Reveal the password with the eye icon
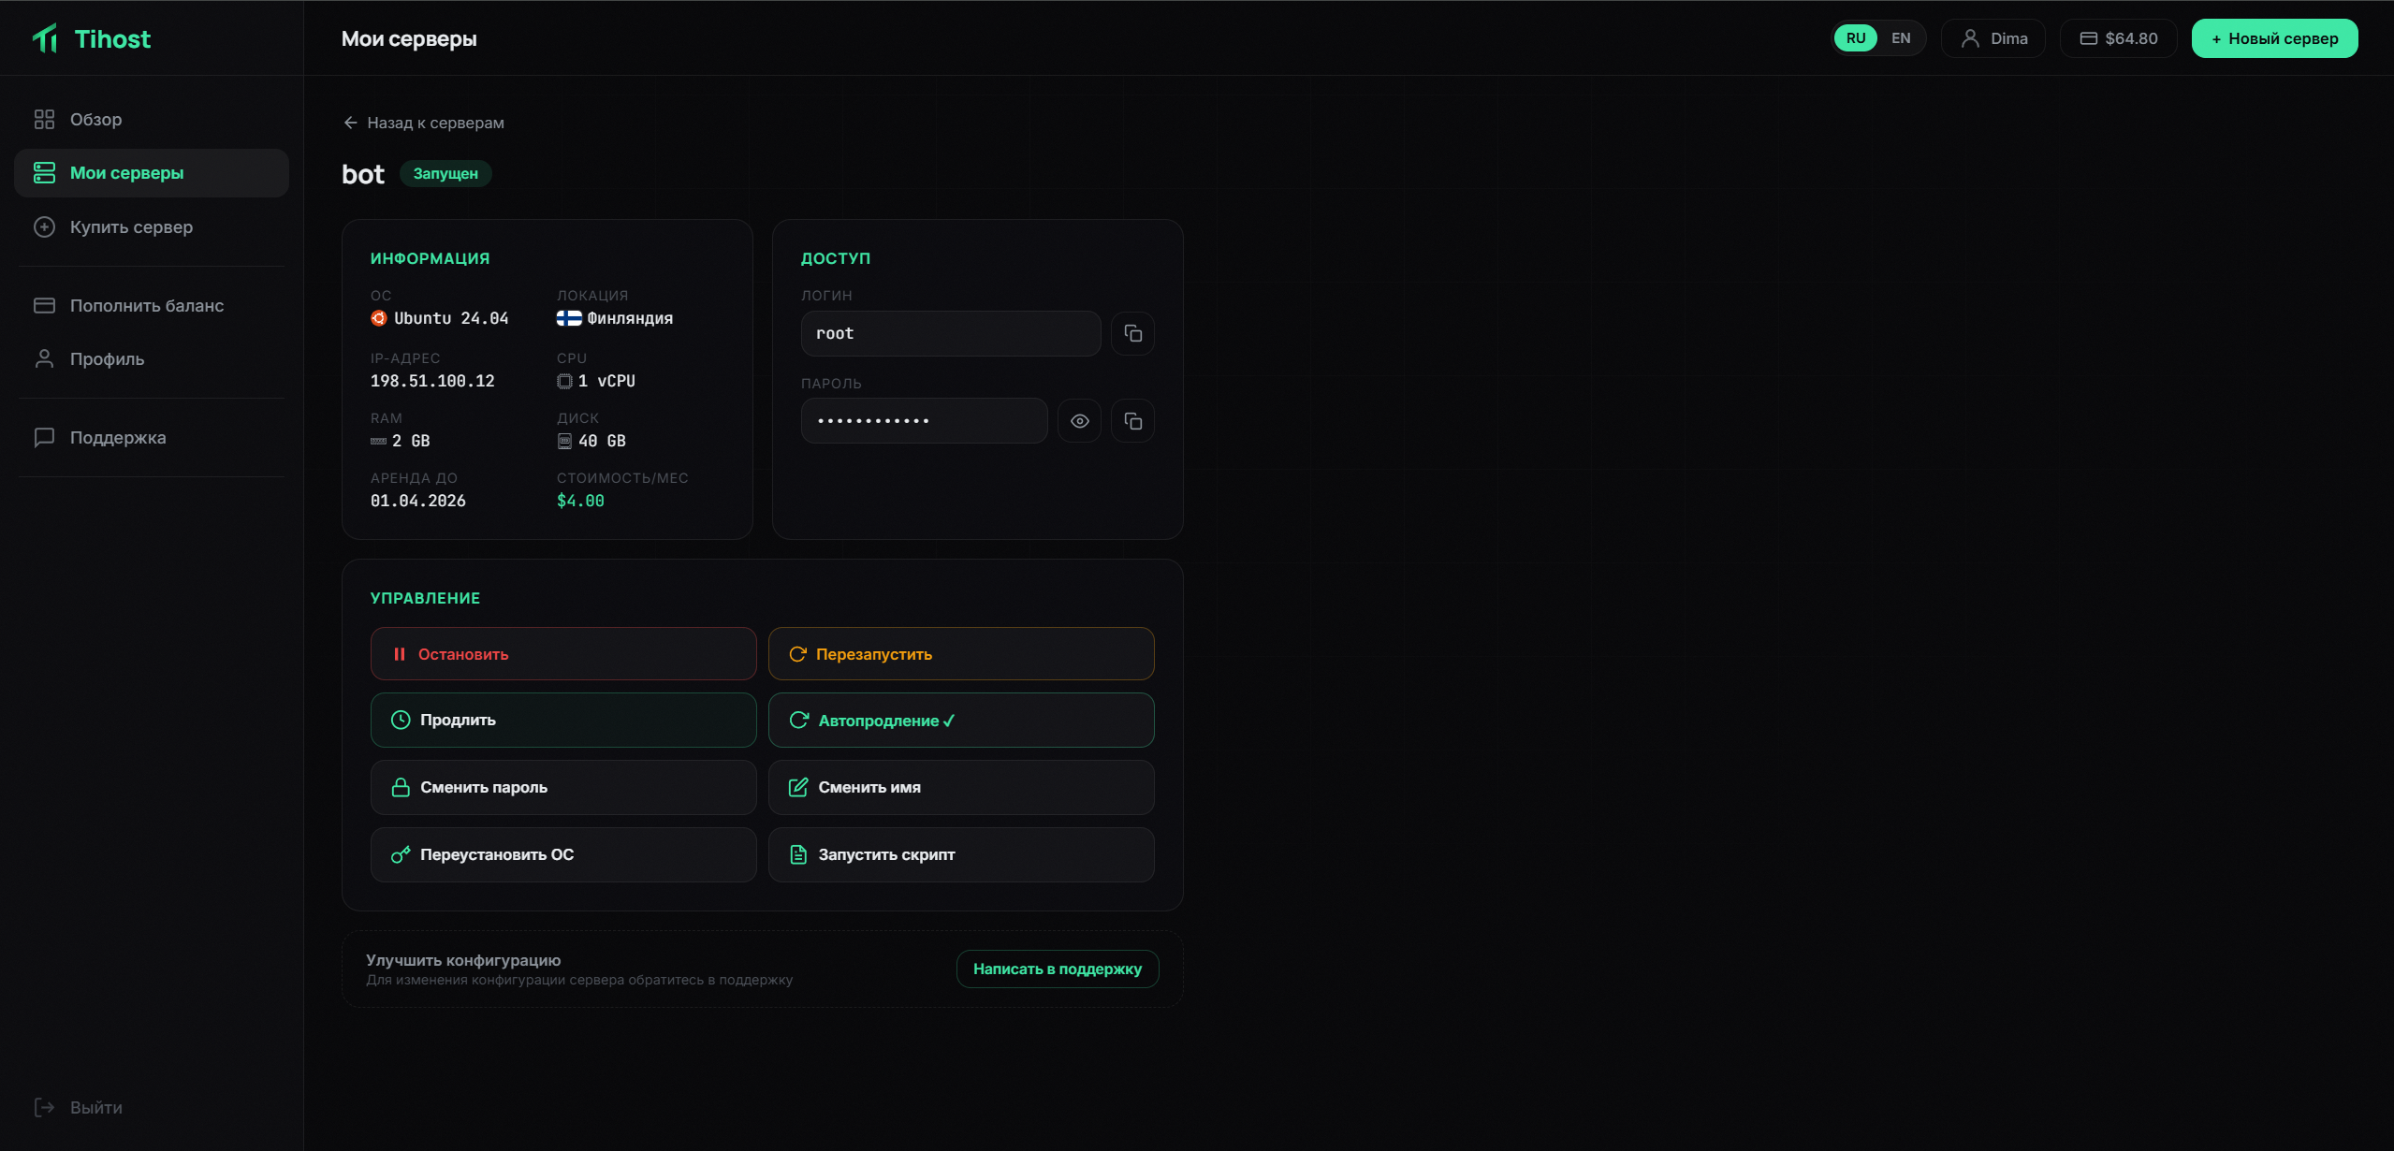This screenshot has height=1151, width=2394. tap(1080, 421)
